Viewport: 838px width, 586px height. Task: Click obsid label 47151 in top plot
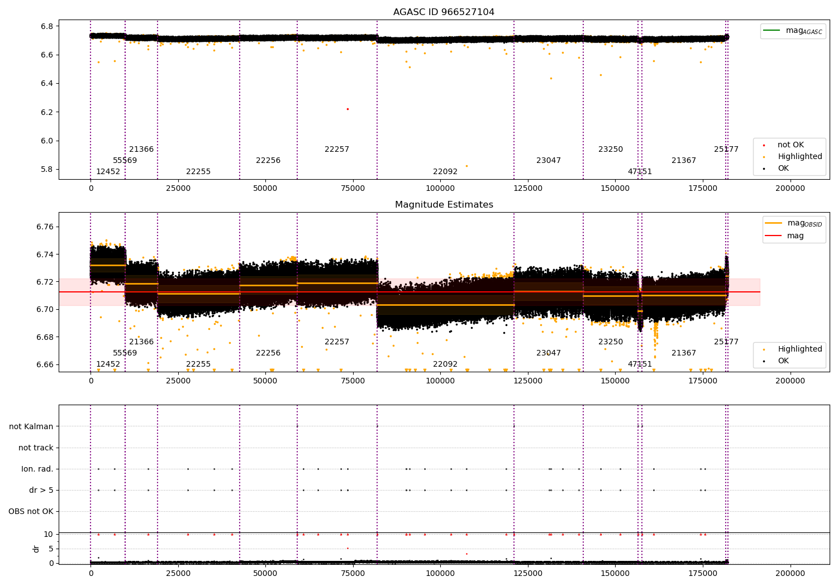(640, 172)
